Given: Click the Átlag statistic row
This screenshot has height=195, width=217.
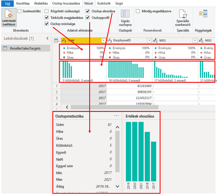Looking at the screenshot, I should click(x=84, y=186).
